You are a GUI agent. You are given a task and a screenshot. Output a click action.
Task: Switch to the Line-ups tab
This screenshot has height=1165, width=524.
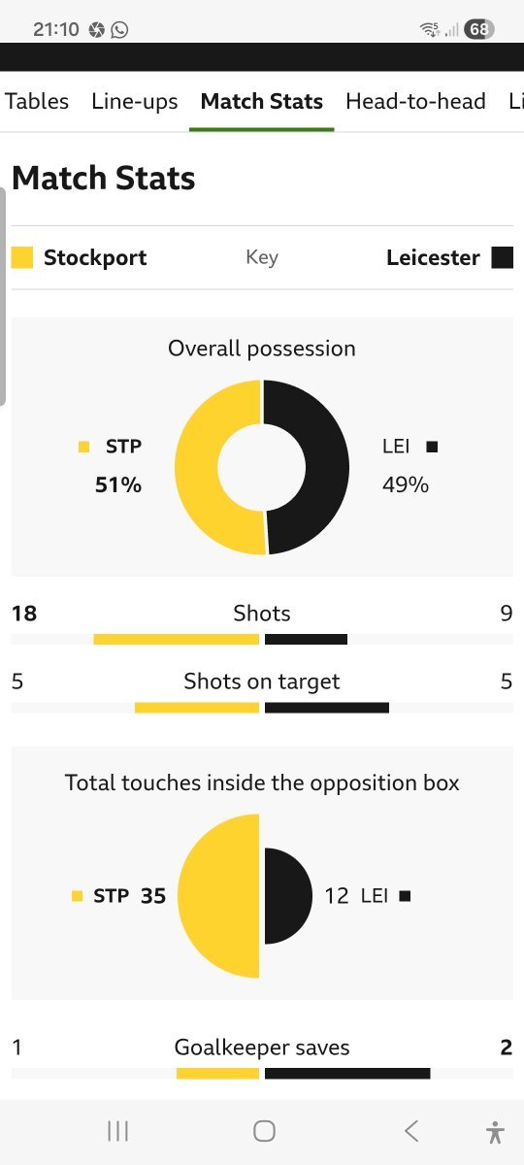click(x=135, y=101)
